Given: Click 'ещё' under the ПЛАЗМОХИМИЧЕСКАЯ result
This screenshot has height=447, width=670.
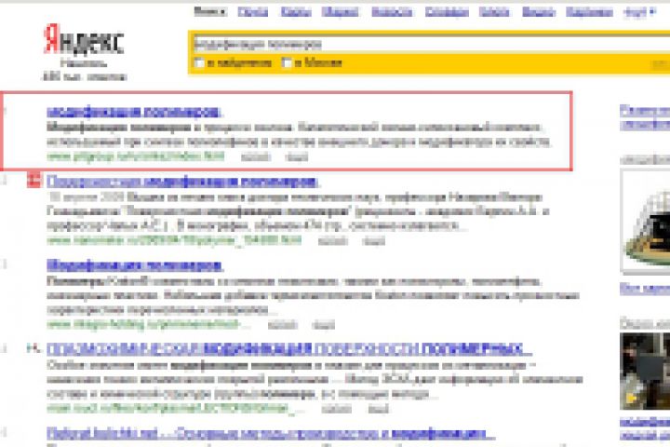Looking at the screenshot, I should 378,410.
